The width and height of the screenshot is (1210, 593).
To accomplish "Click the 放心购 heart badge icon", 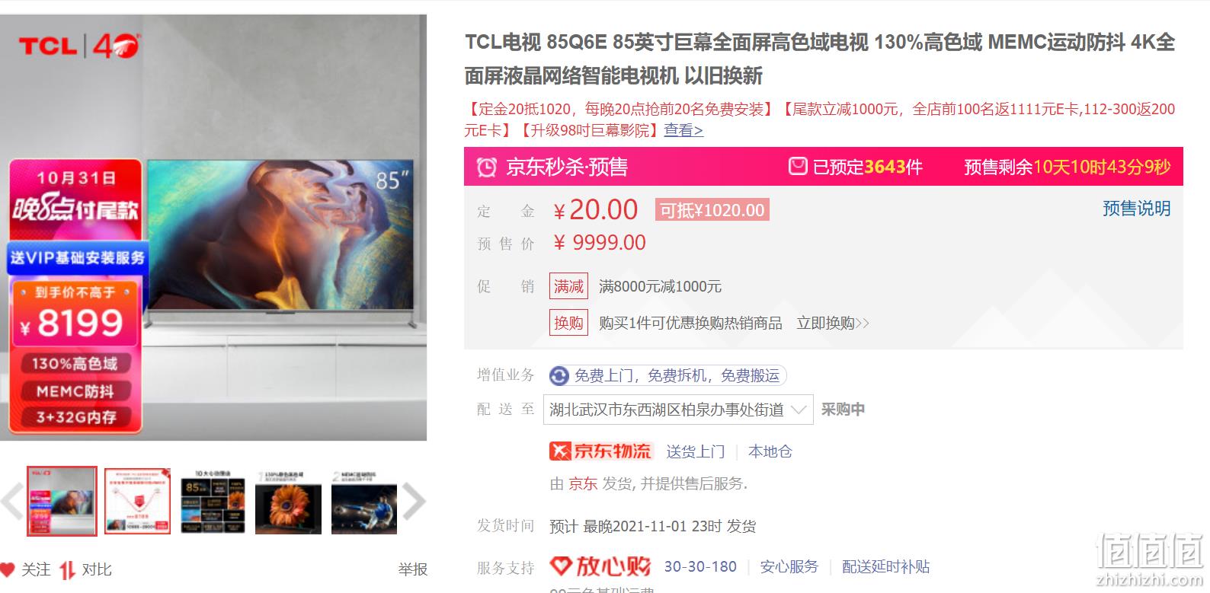I will click(x=561, y=566).
